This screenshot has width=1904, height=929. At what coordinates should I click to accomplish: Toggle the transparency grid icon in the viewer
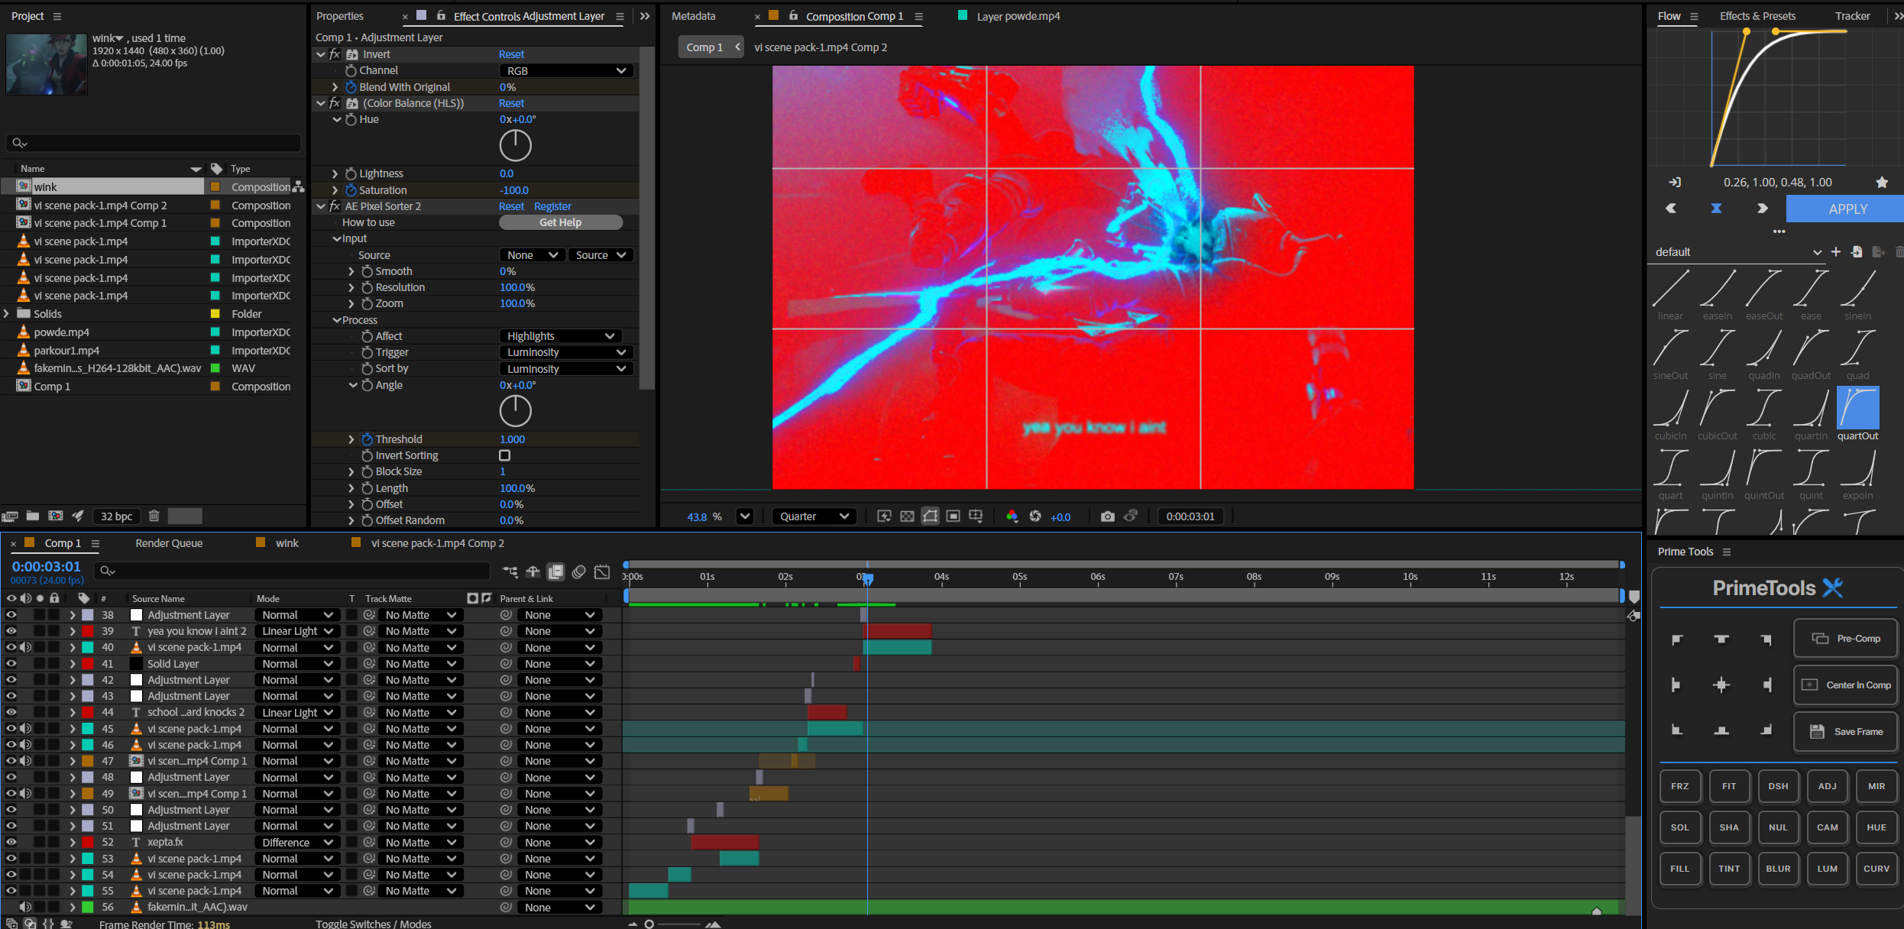[907, 516]
